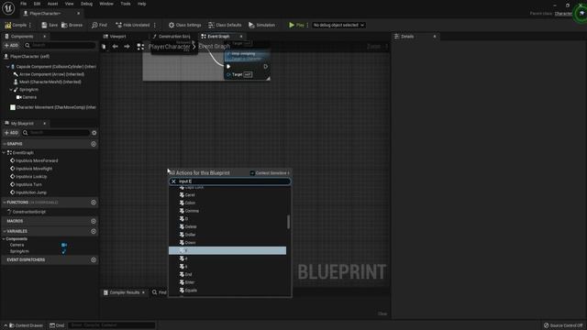Open the Asset menu
Viewport: 587px width, 330px height.
pyautogui.click(x=52, y=4)
